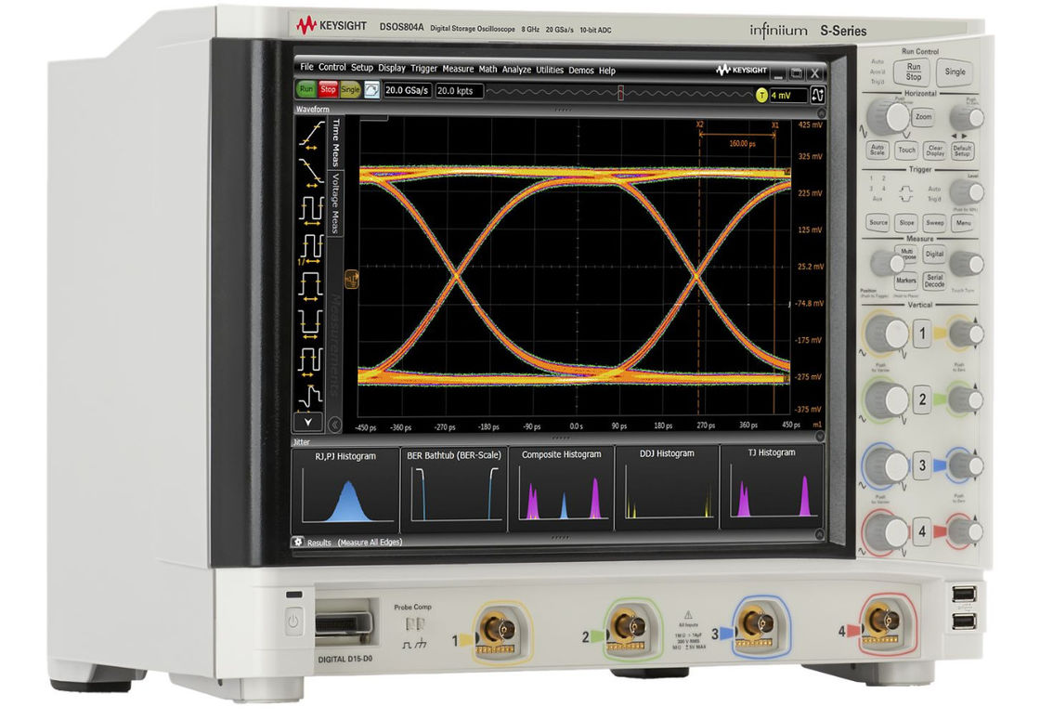Push the front-panel Touch button
Viewport: 1040px width, 720px height.
pyautogui.click(x=906, y=150)
